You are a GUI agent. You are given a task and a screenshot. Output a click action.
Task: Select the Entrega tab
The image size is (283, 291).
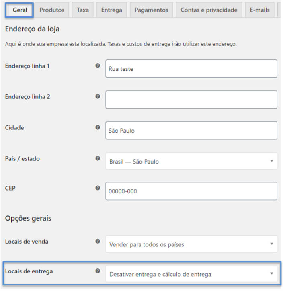coord(112,10)
